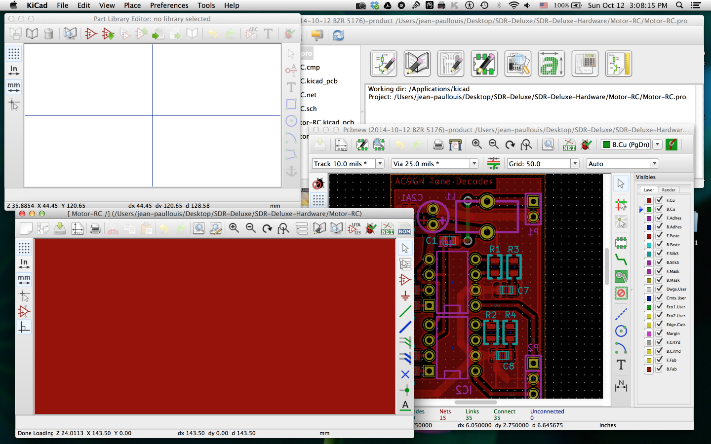This screenshot has width=711, height=444.
Task: Select the no-connect flag tool
Action: 405,374
